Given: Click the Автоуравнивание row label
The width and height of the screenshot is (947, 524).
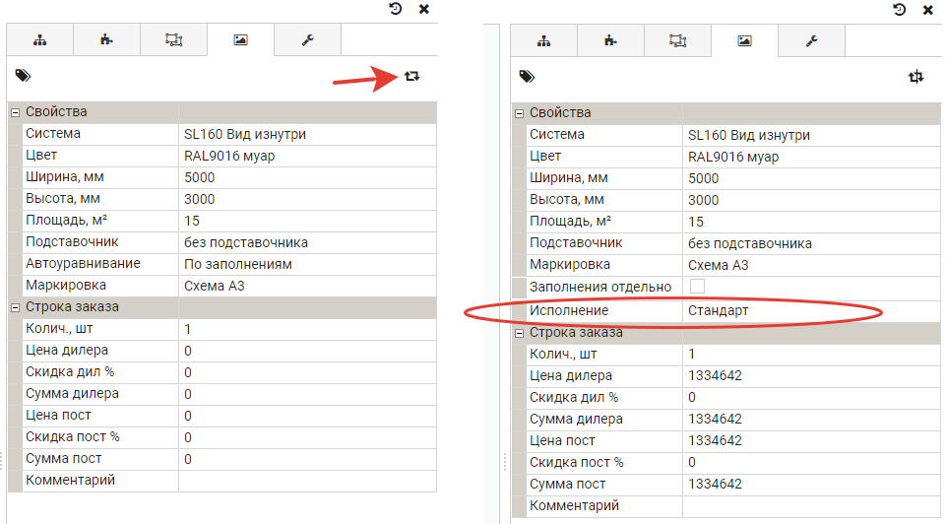Looking at the screenshot, I should [83, 264].
